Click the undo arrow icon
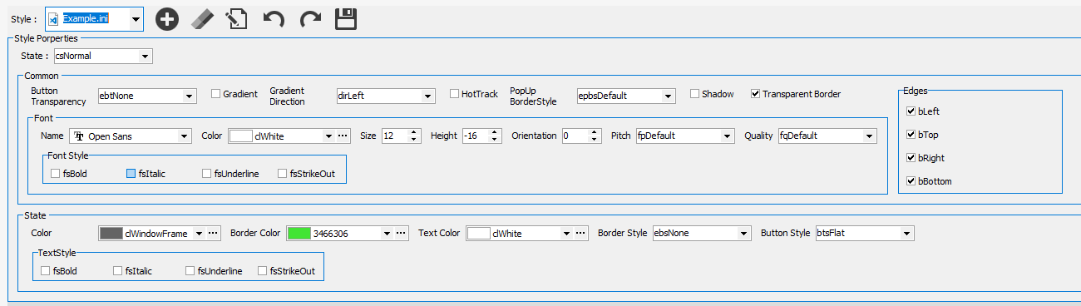Viewport: 1081px width, 306px height. coord(274,19)
